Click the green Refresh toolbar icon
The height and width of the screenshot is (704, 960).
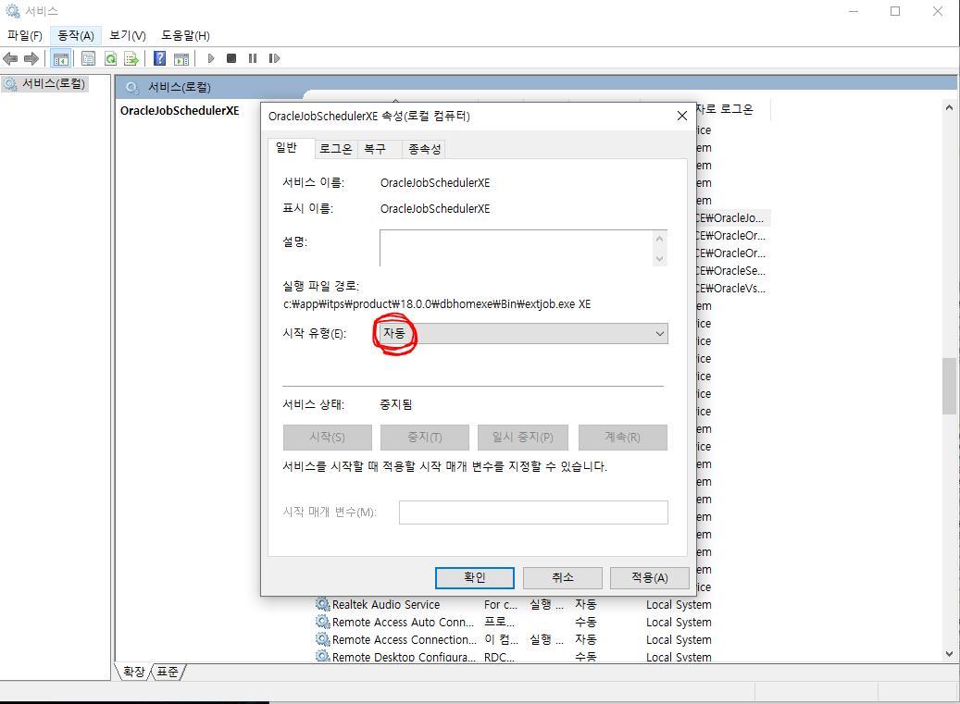(x=110, y=58)
